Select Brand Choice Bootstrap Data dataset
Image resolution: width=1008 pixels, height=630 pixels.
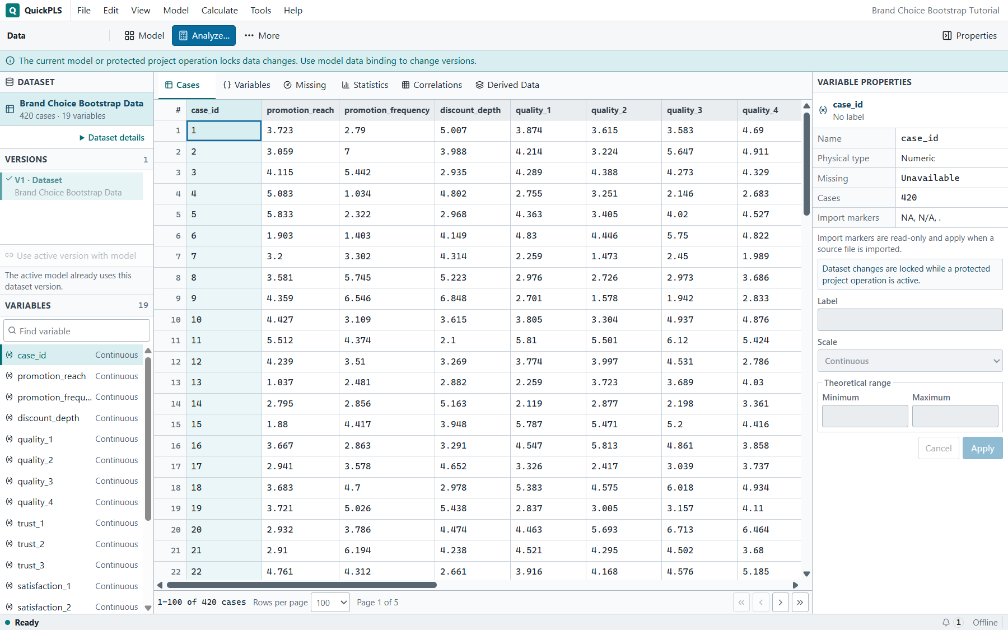pos(77,109)
